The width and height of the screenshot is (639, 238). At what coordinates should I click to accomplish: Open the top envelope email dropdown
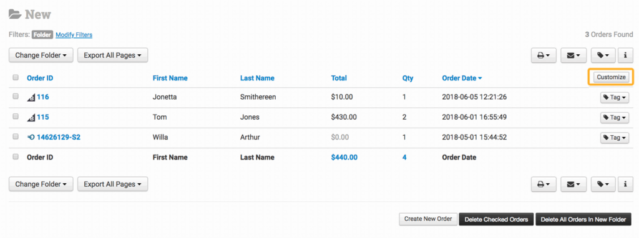573,55
